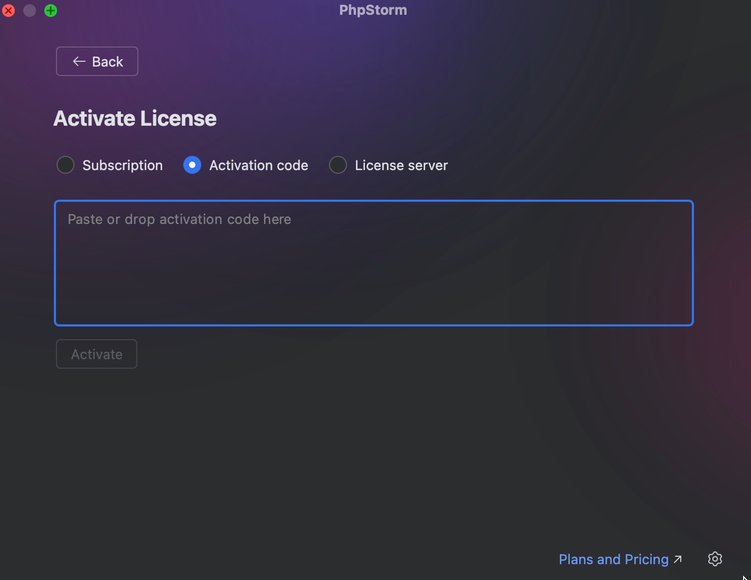Click the Activate License heading
Screen dimensions: 751x580
135,118
